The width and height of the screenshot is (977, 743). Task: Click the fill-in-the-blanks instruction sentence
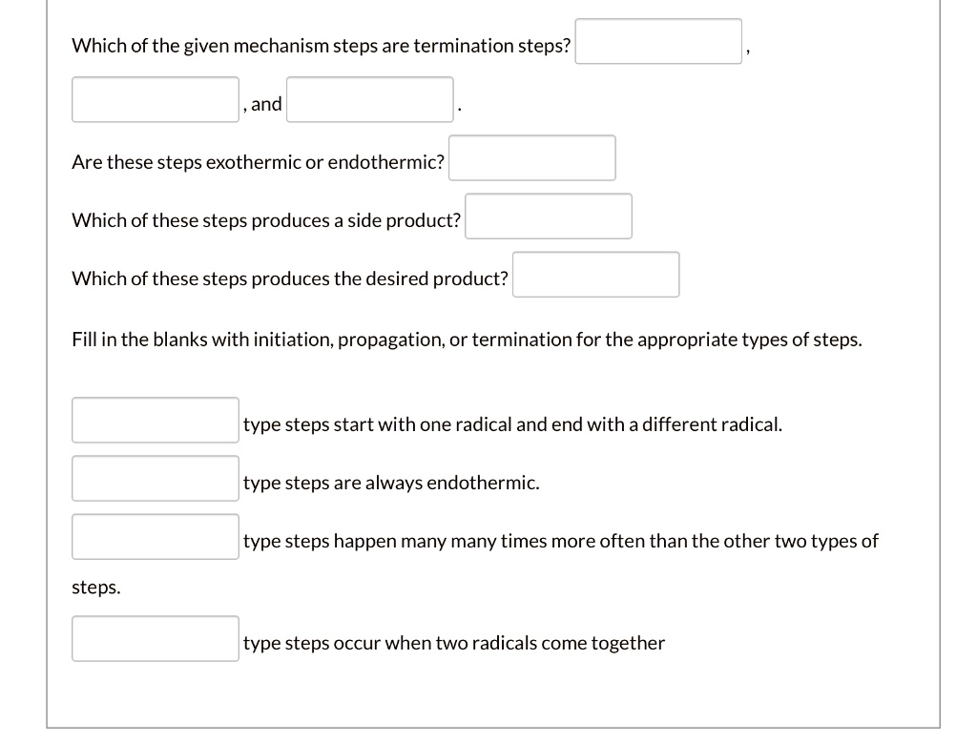[x=467, y=339]
